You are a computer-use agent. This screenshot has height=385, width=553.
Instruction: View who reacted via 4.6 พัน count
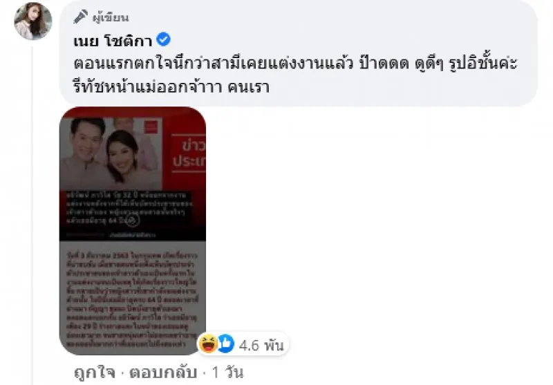point(261,345)
